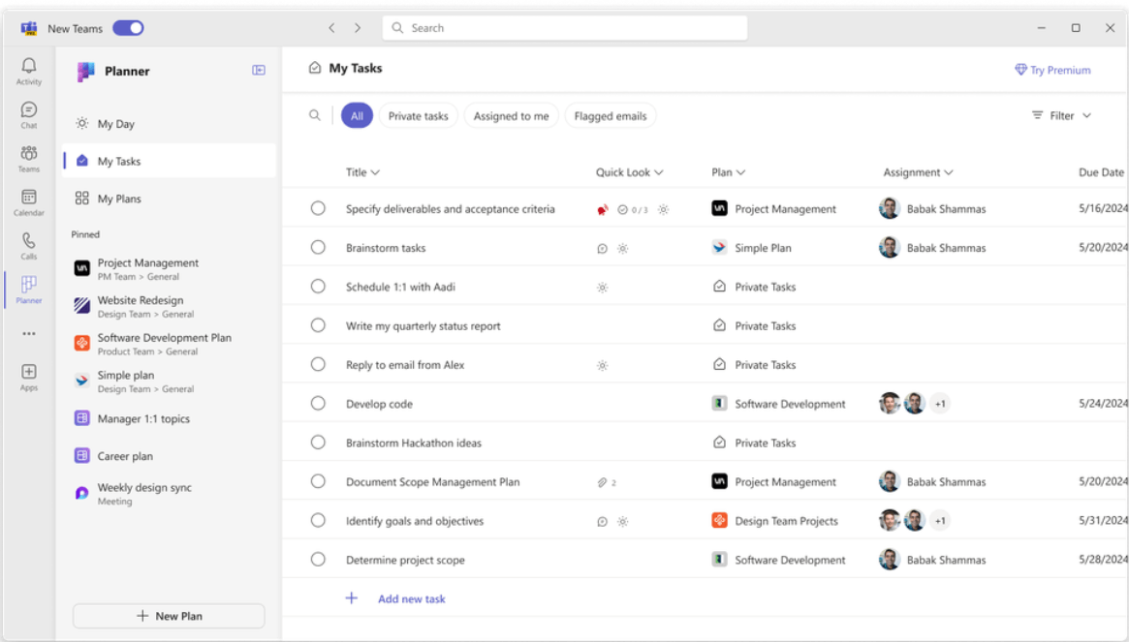Click the sun icon on Reply to email from Alex

tap(603, 366)
